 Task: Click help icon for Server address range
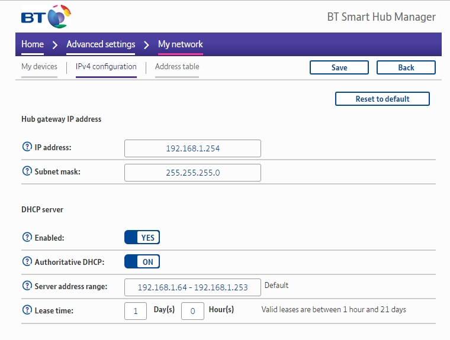[x=27, y=286]
